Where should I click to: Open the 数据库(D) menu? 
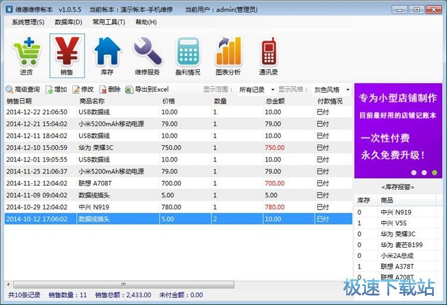click(x=68, y=22)
